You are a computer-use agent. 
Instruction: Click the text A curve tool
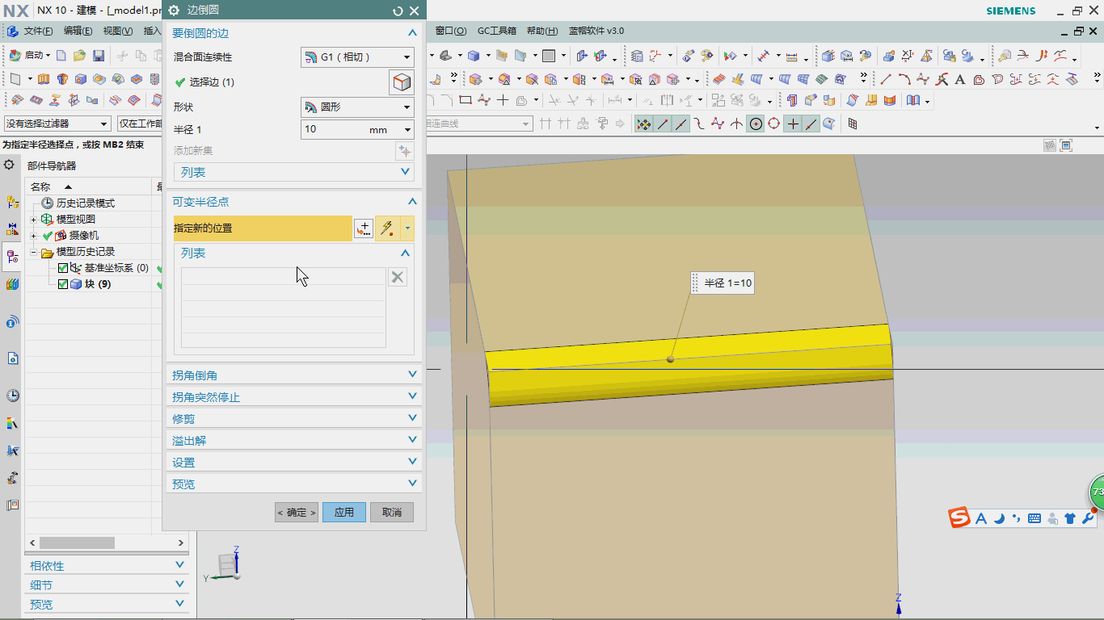959,79
